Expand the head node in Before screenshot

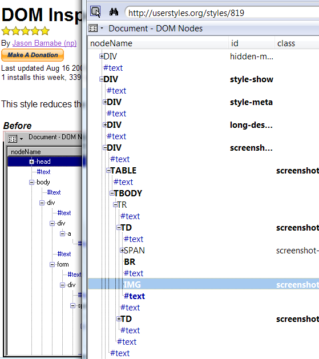click(31, 162)
